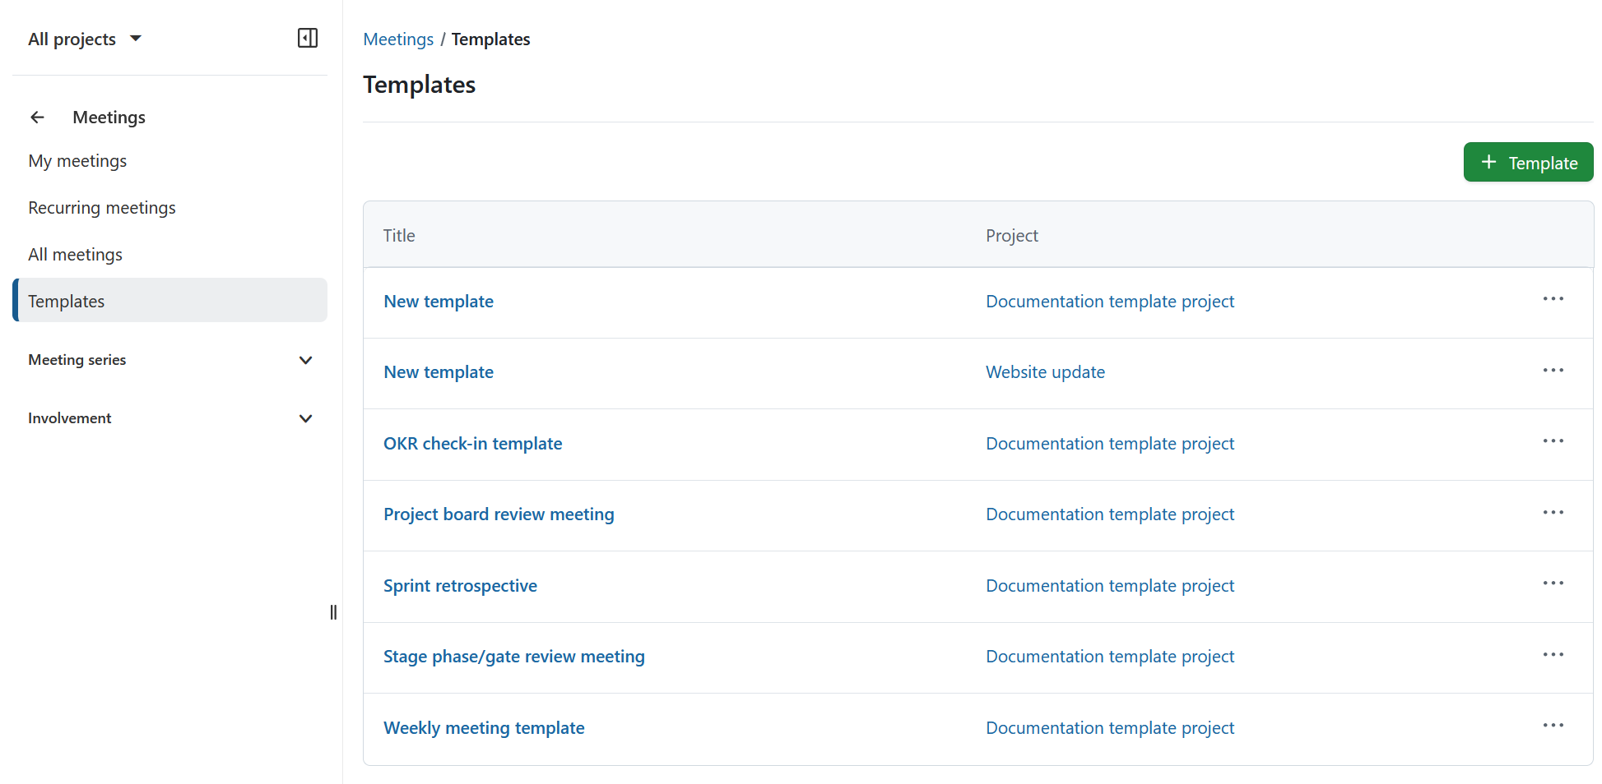Open the actions menu for Sprint retrospective
Image resolution: width=1602 pixels, height=784 pixels.
coord(1553,583)
